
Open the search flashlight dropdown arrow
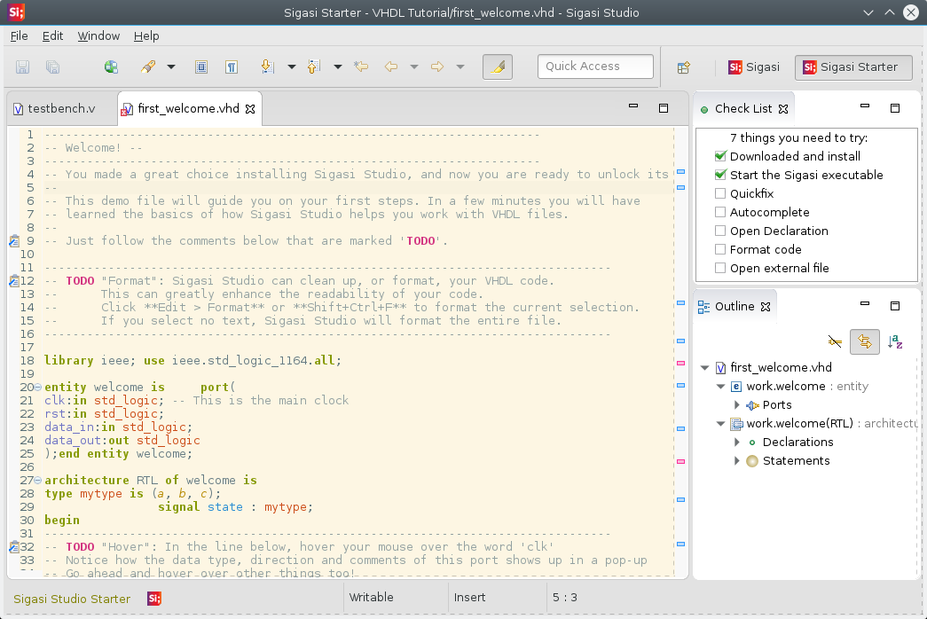point(171,67)
